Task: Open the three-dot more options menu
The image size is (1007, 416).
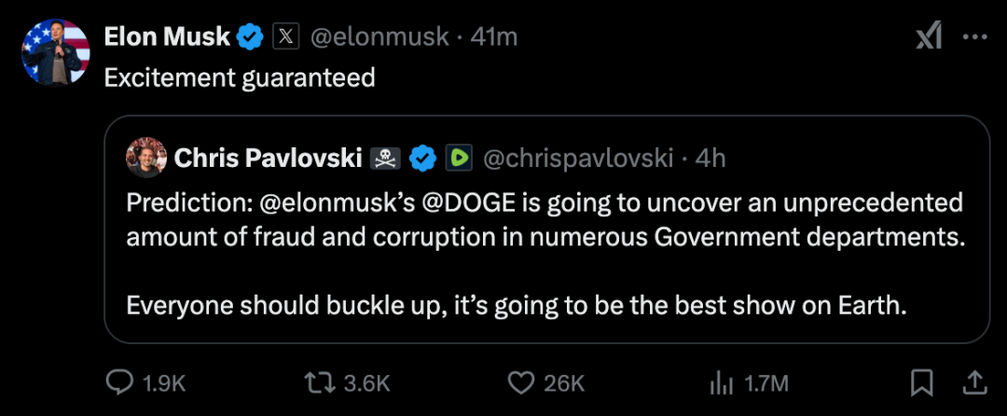Action: point(974,36)
